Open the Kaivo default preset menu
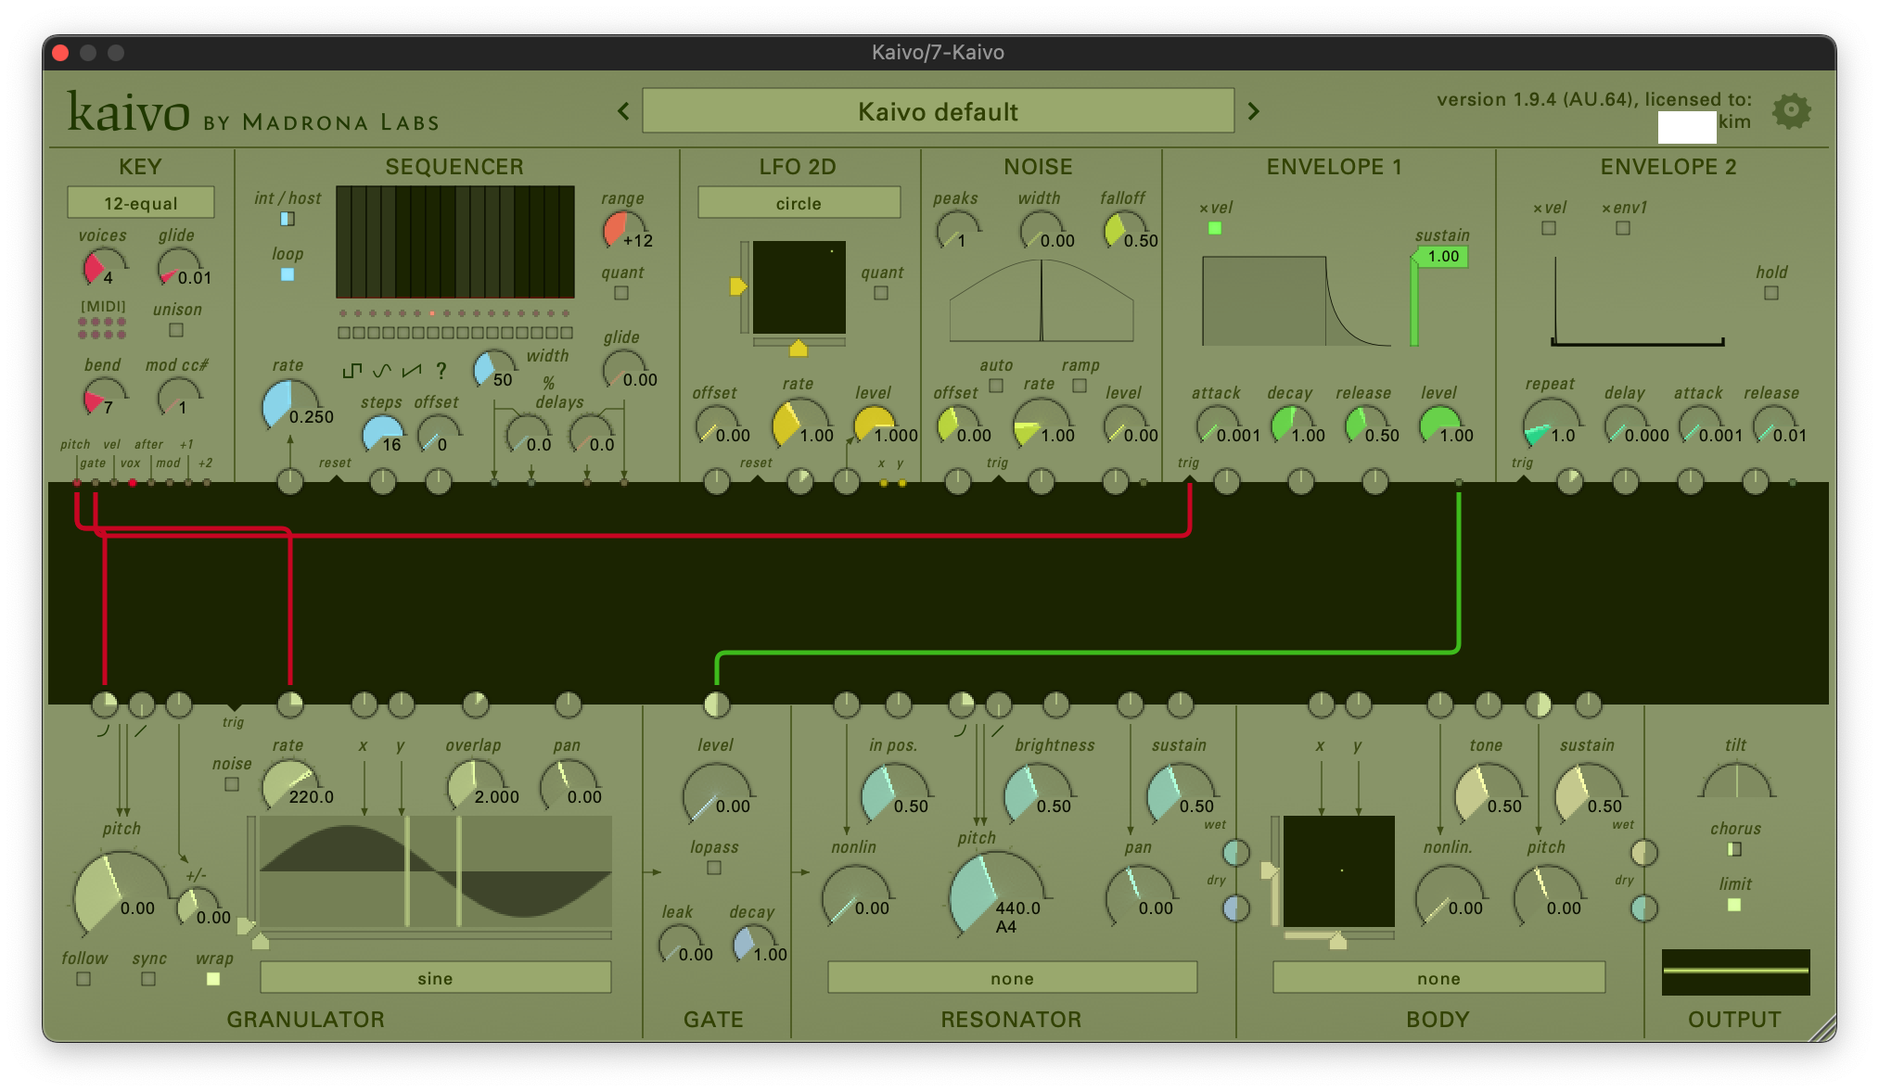Image resolution: width=1879 pixels, height=1092 pixels. pos(938,111)
